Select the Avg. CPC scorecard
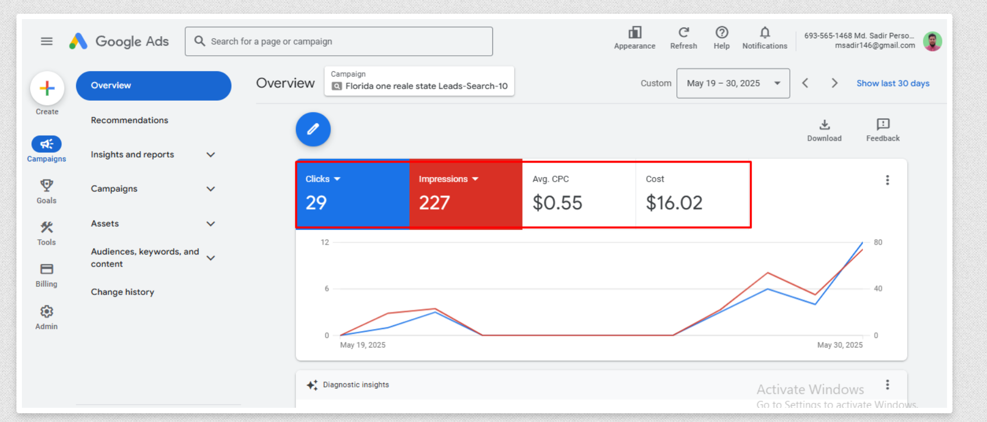Image resolution: width=987 pixels, height=422 pixels. [x=579, y=194]
